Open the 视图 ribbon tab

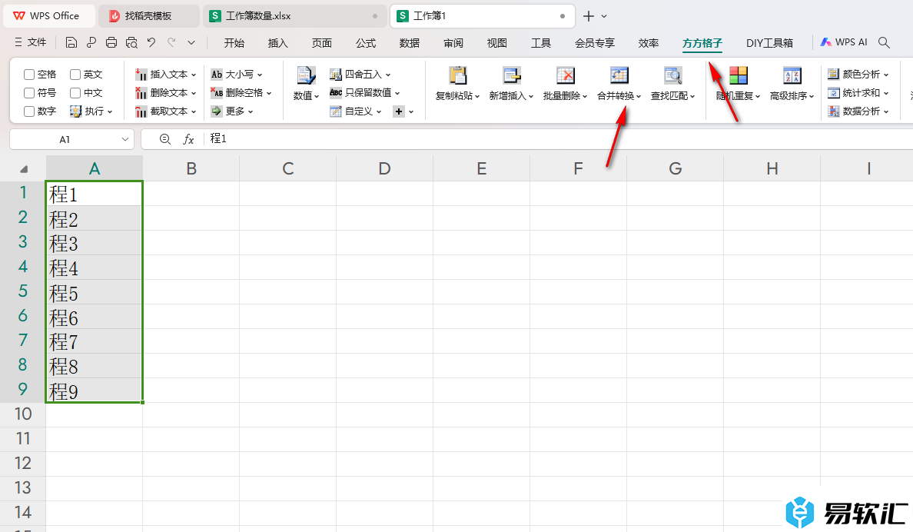[497, 43]
